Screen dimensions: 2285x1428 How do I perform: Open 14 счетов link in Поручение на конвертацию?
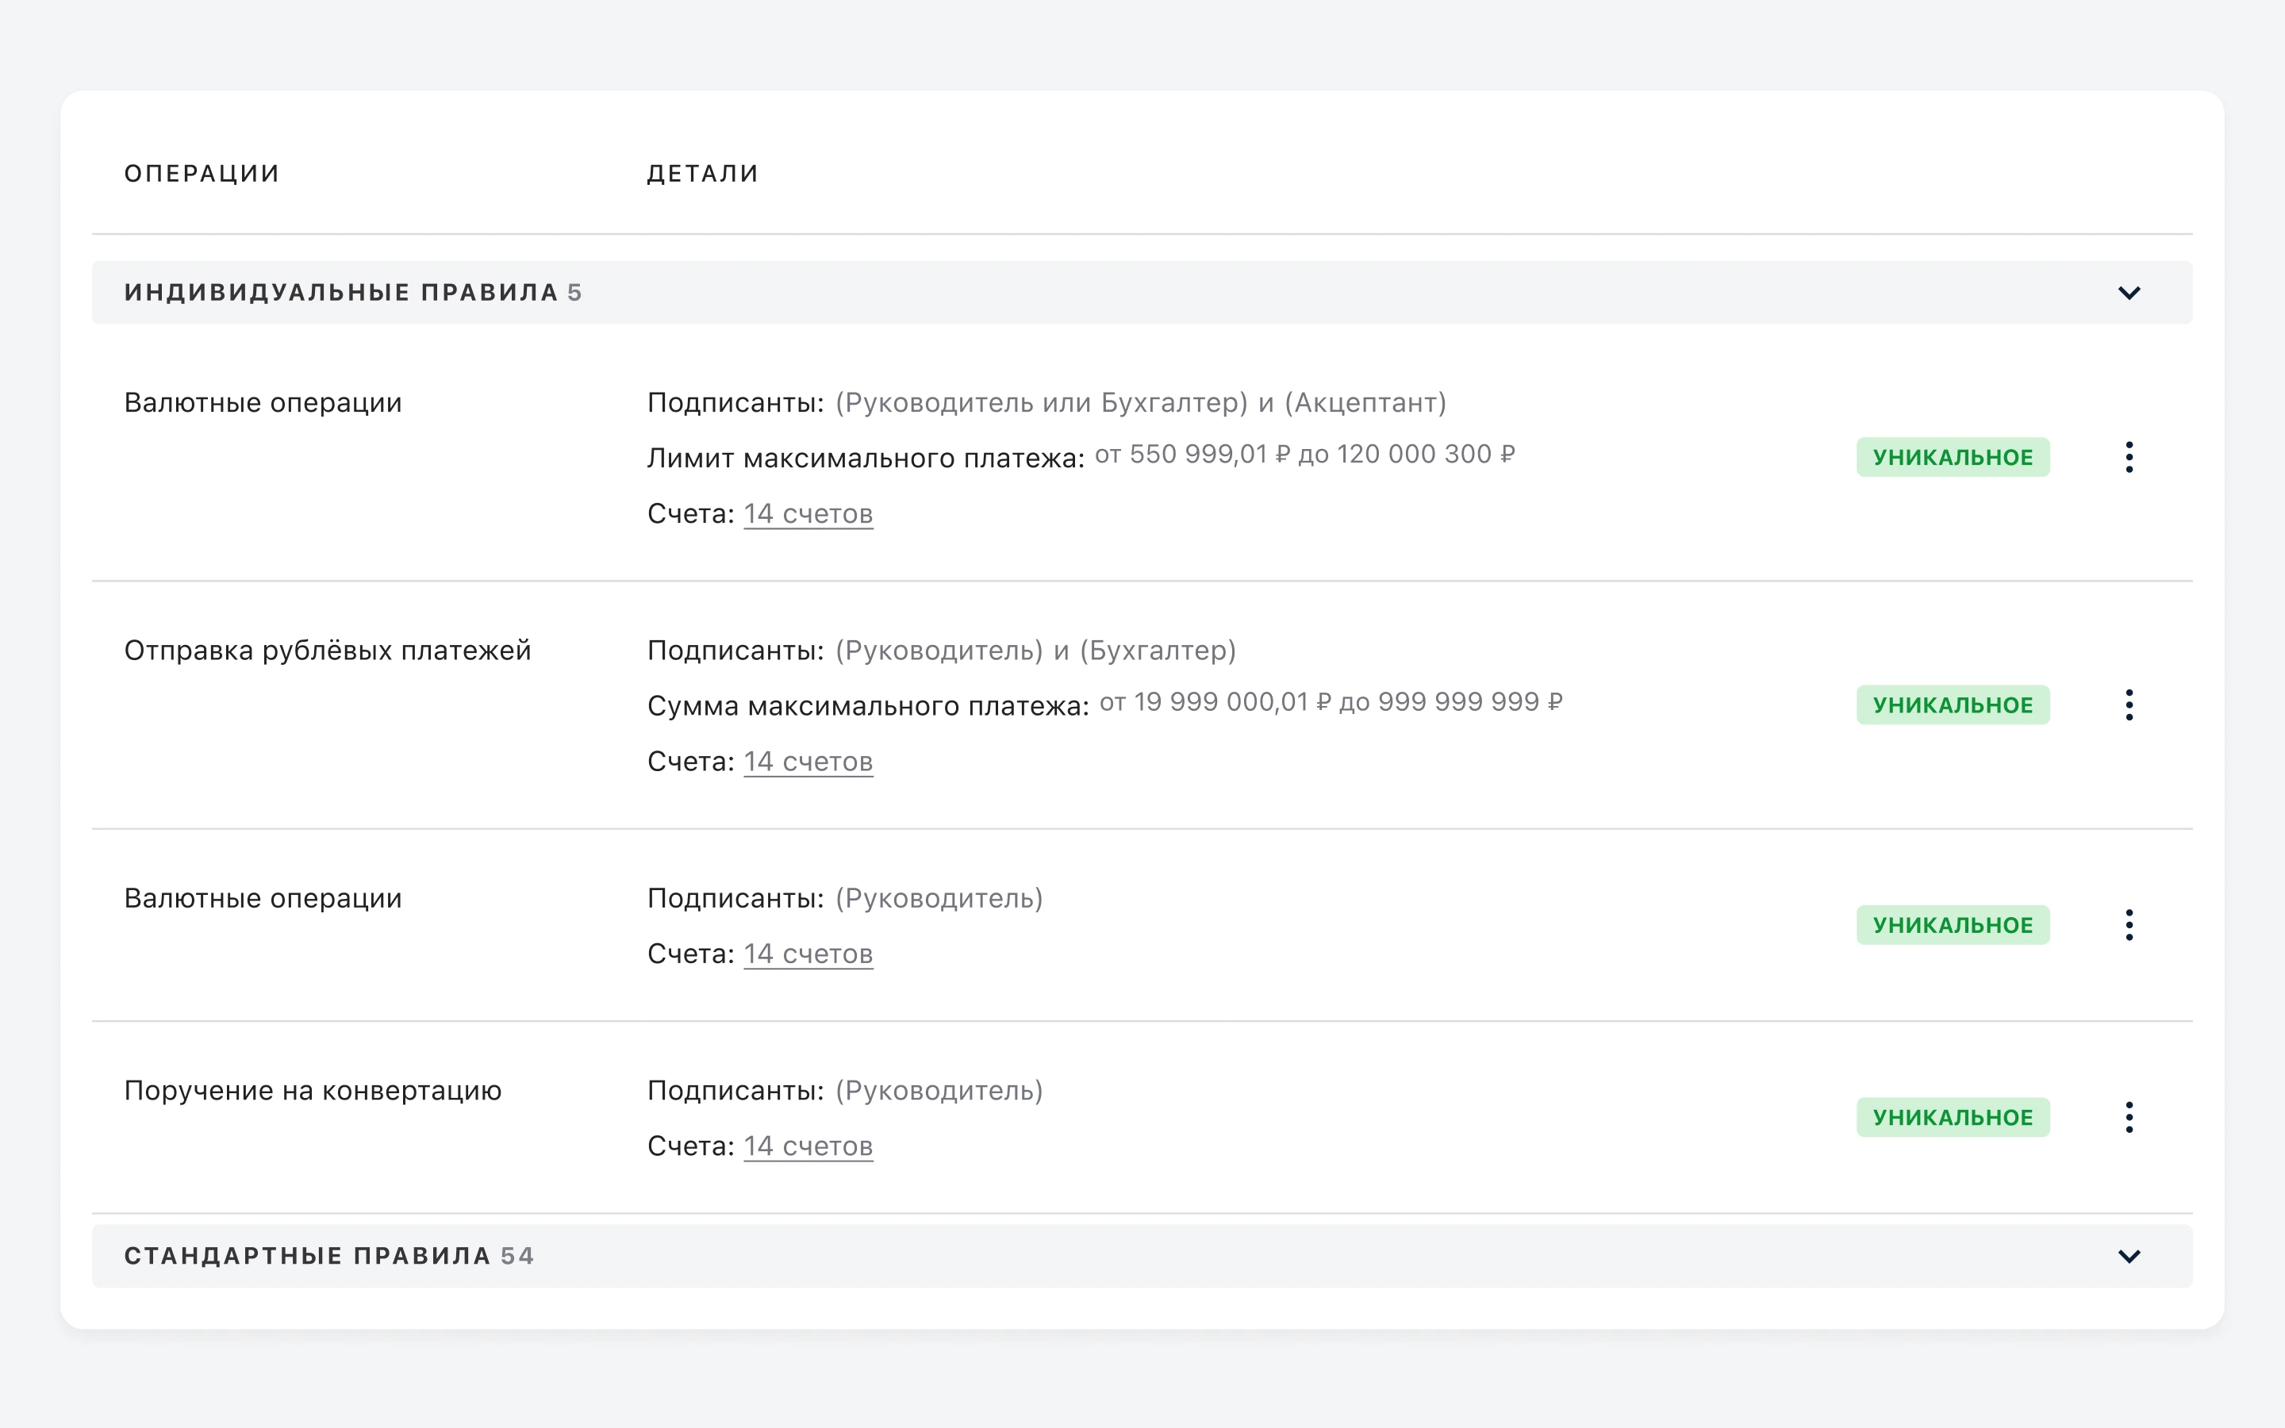[808, 1146]
